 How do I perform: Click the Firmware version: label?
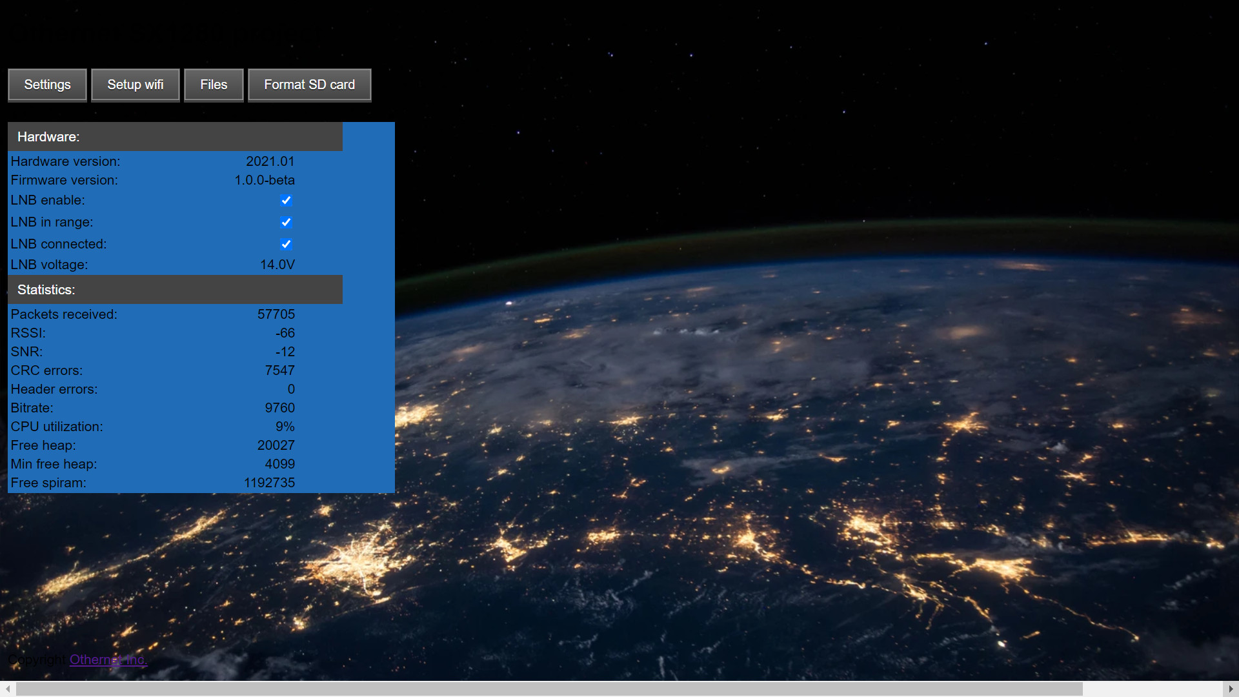tap(65, 180)
